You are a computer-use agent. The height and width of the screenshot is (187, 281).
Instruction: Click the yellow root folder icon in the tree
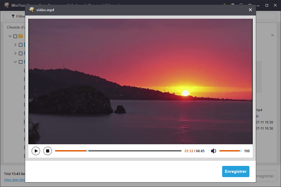coord(21,36)
